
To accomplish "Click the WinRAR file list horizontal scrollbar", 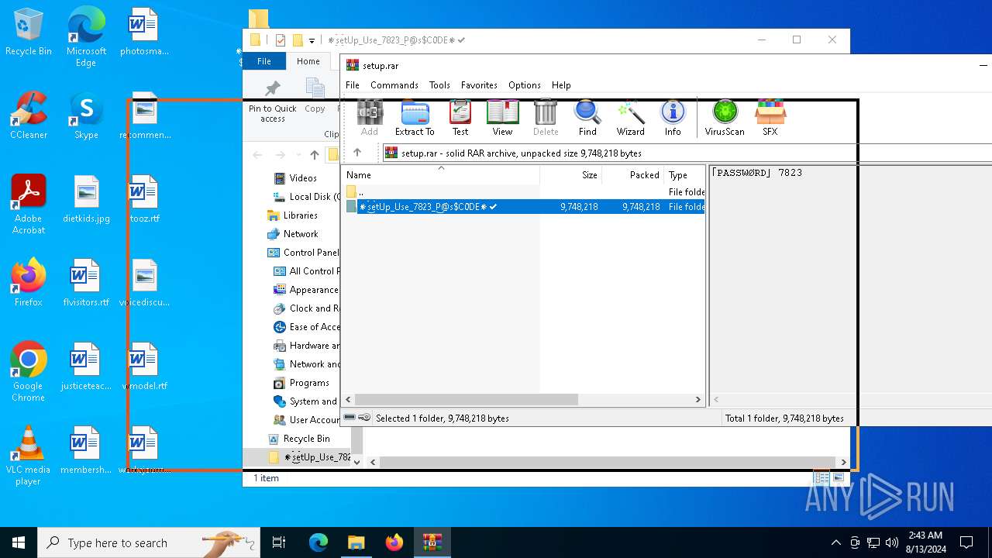I will 467,400.
